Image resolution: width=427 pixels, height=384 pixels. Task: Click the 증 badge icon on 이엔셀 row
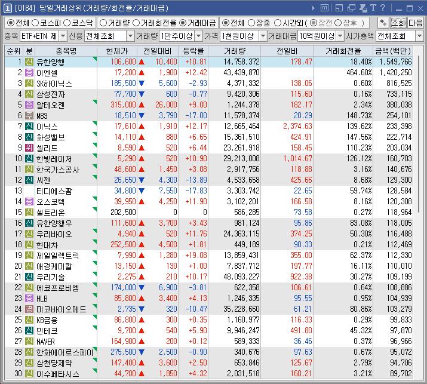click(x=29, y=73)
